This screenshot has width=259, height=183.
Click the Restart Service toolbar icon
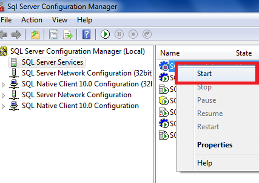click(x=147, y=34)
